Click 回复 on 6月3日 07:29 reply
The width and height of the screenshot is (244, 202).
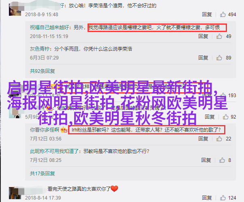tap(203, 57)
